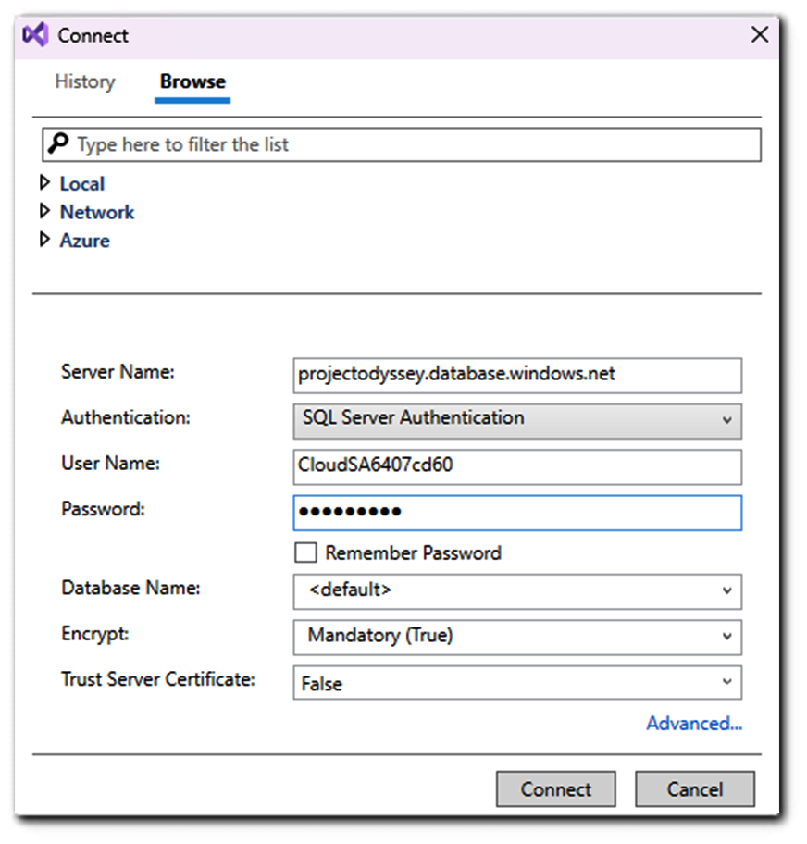The width and height of the screenshot is (807, 844).
Task: Open the Encrypt dropdown
Action: pos(517,638)
